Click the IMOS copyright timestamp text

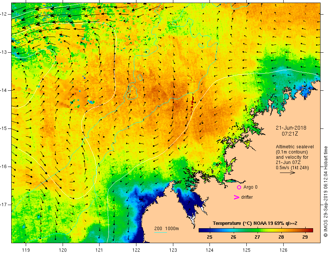(x=325, y=192)
